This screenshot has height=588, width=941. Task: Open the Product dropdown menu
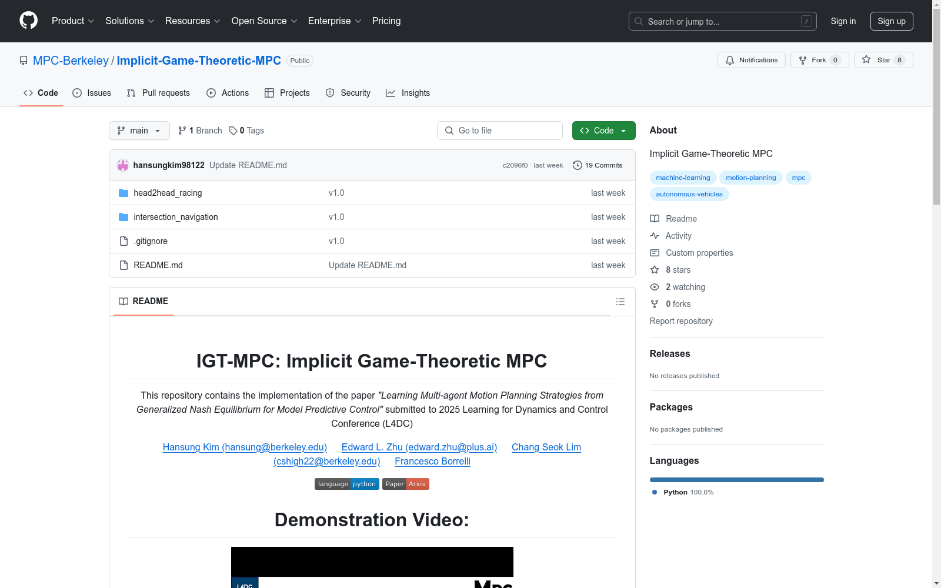73,21
